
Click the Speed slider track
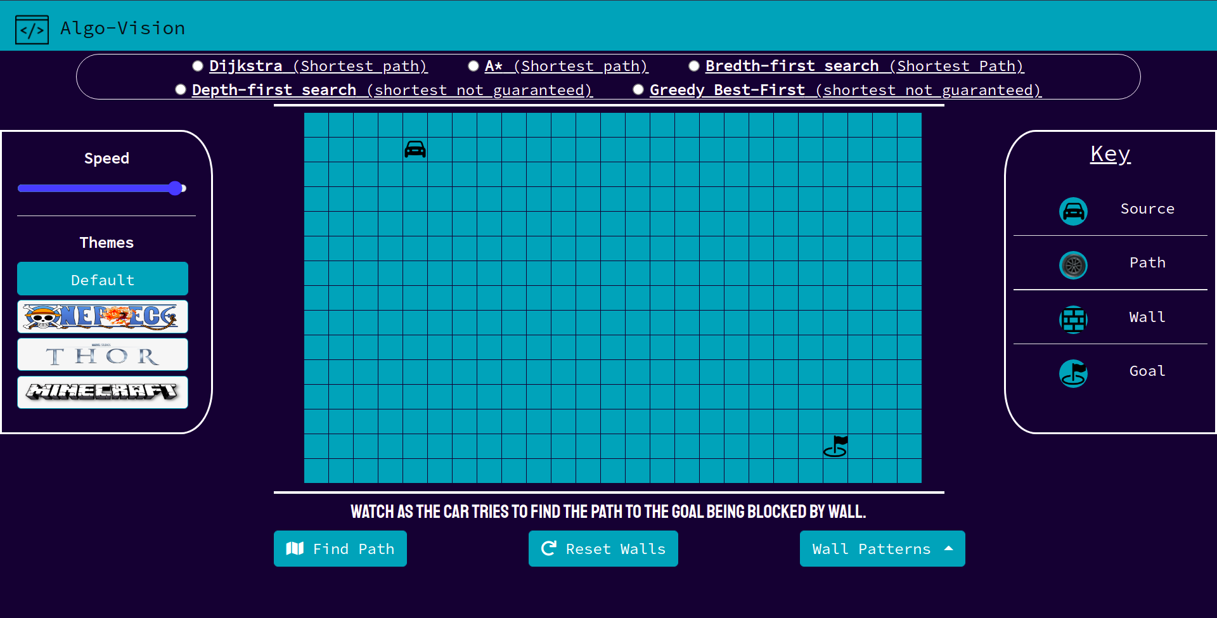[x=95, y=188]
